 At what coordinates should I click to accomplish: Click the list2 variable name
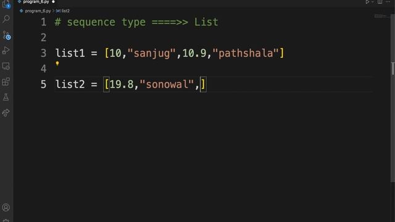click(x=70, y=84)
